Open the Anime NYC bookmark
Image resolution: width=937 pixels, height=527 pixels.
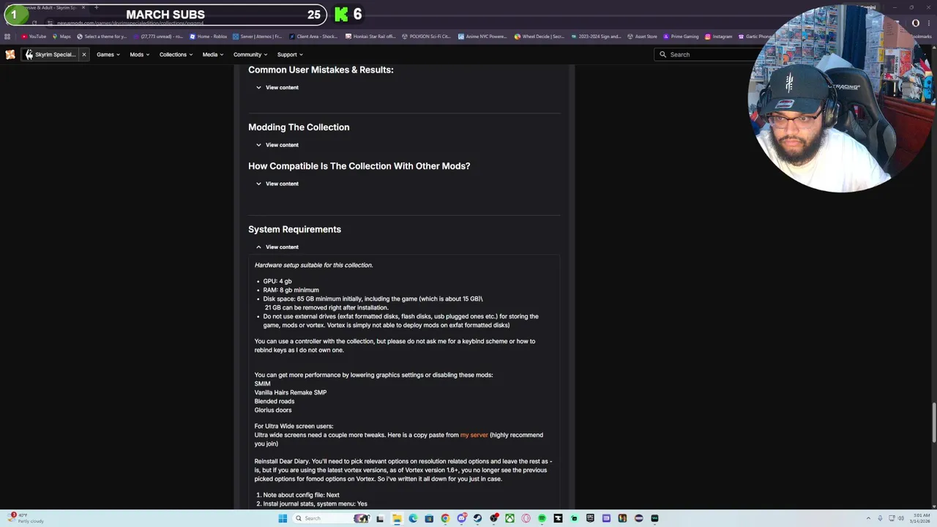[483, 36]
